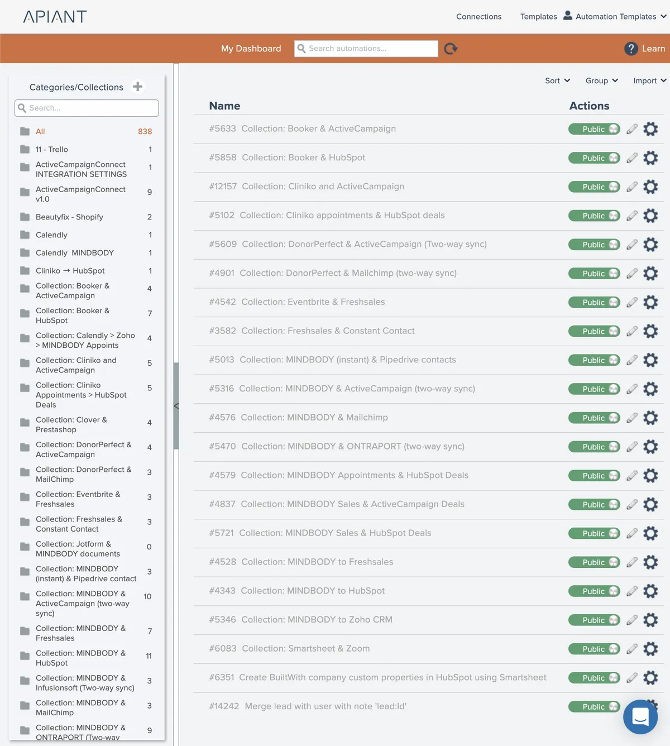Add a new category with plus icon

(137, 87)
